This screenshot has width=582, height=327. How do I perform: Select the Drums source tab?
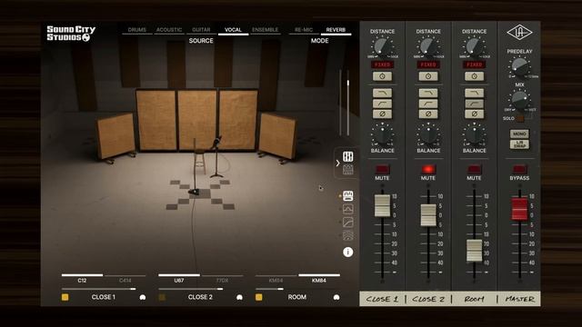tap(137, 30)
